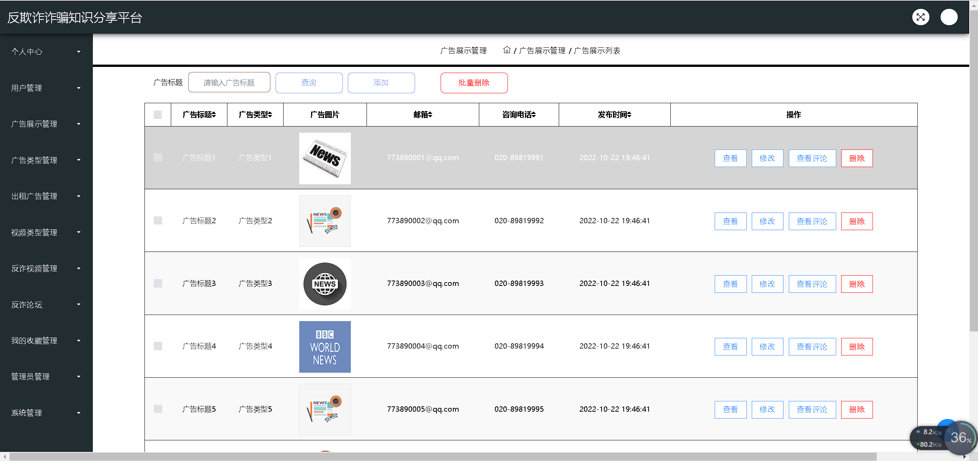The height and width of the screenshot is (461, 978).
Task: Check the box for 广告标题2 row
Action: pyautogui.click(x=158, y=221)
